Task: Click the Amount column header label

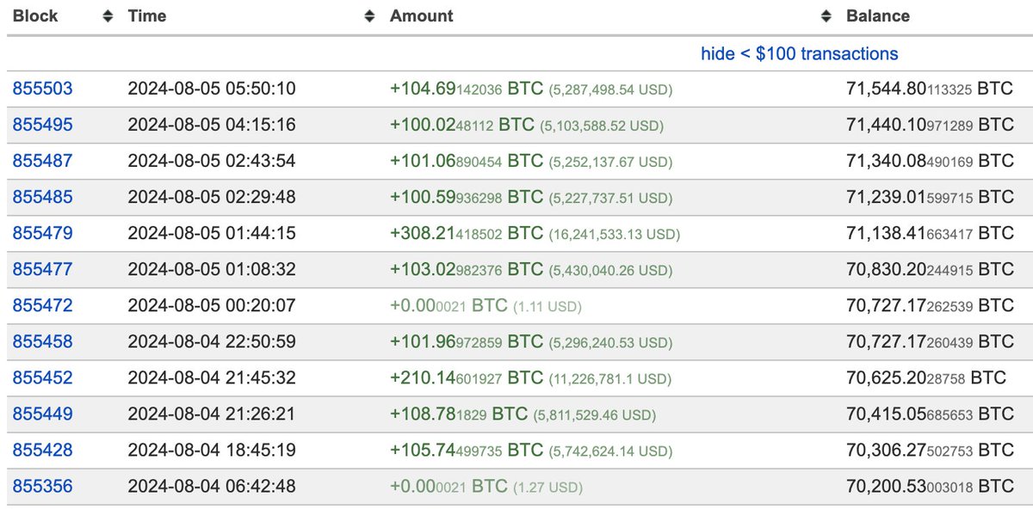Action: pos(422,16)
